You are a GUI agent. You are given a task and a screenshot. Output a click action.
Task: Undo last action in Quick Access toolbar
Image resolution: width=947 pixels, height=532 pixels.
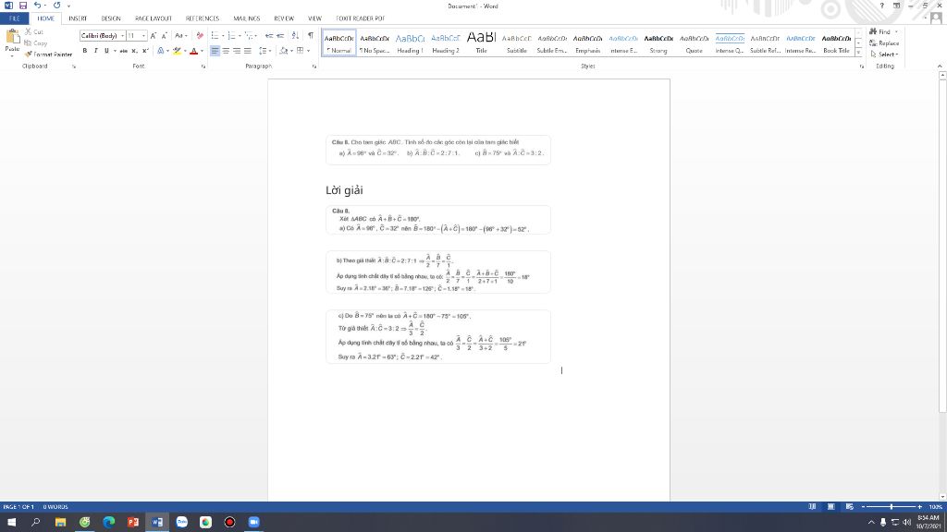[37, 6]
